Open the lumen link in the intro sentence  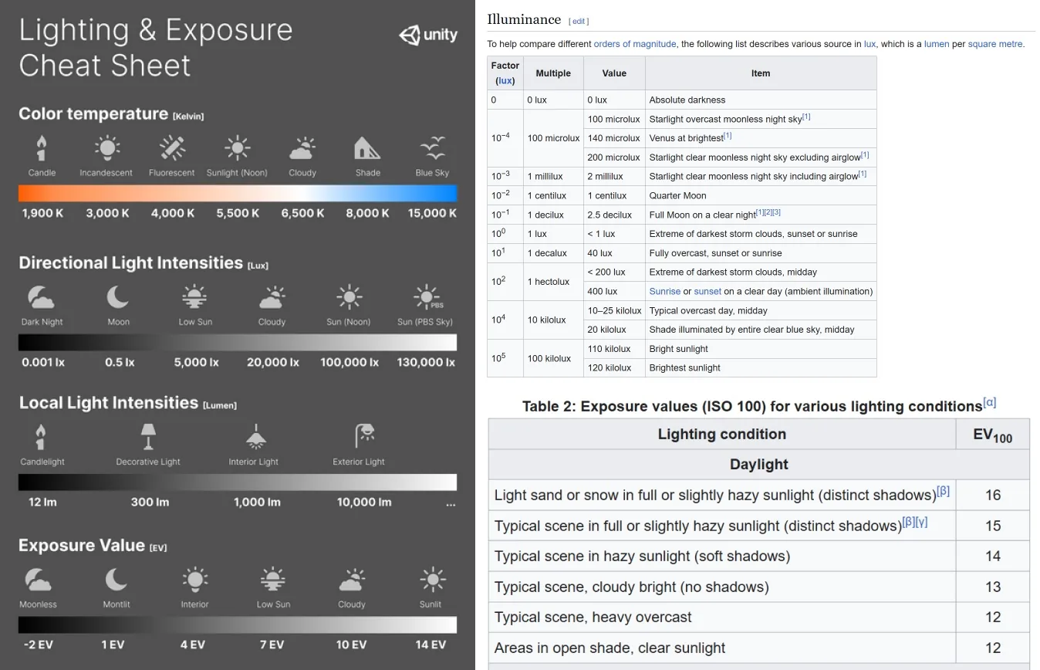pyautogui.click(x=937, y=44)
